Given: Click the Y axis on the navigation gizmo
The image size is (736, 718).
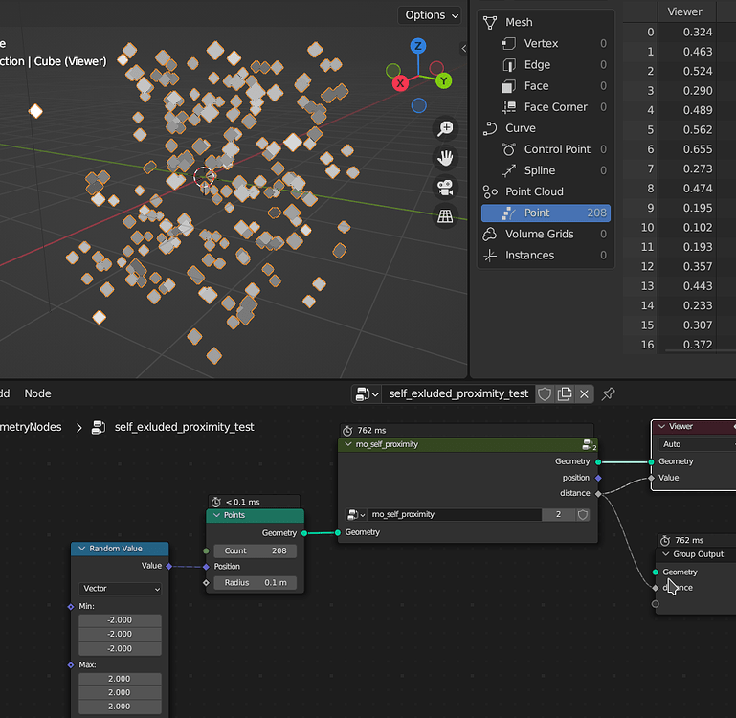Looking at the screenshot, I should pyautogui.click(x=443, y=80).
